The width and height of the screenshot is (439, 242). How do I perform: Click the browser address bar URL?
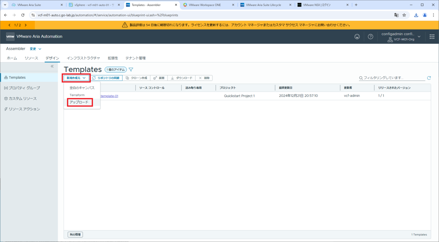pyautogui.click(x=108, y=15)
